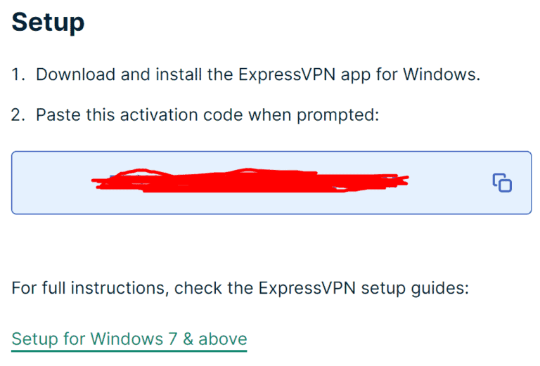
Task: Click the list number 1
Action: tap(18, 74)
